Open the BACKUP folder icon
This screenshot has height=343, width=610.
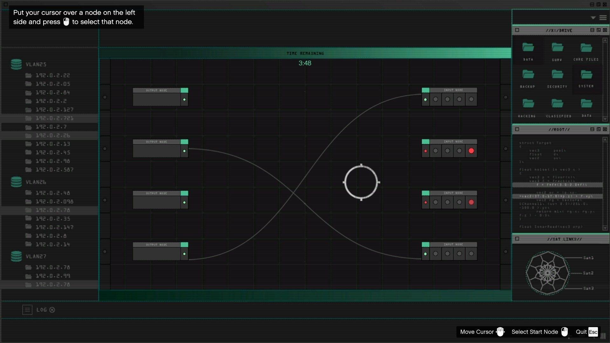coord(528,74)
